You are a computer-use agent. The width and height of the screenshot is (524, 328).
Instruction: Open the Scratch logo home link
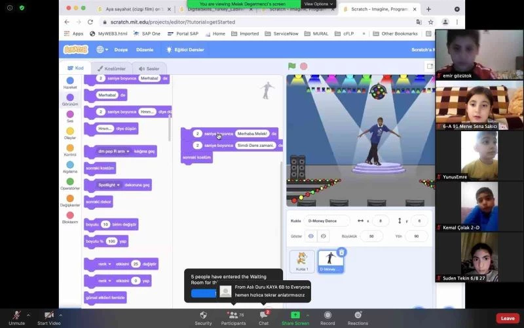75,49
